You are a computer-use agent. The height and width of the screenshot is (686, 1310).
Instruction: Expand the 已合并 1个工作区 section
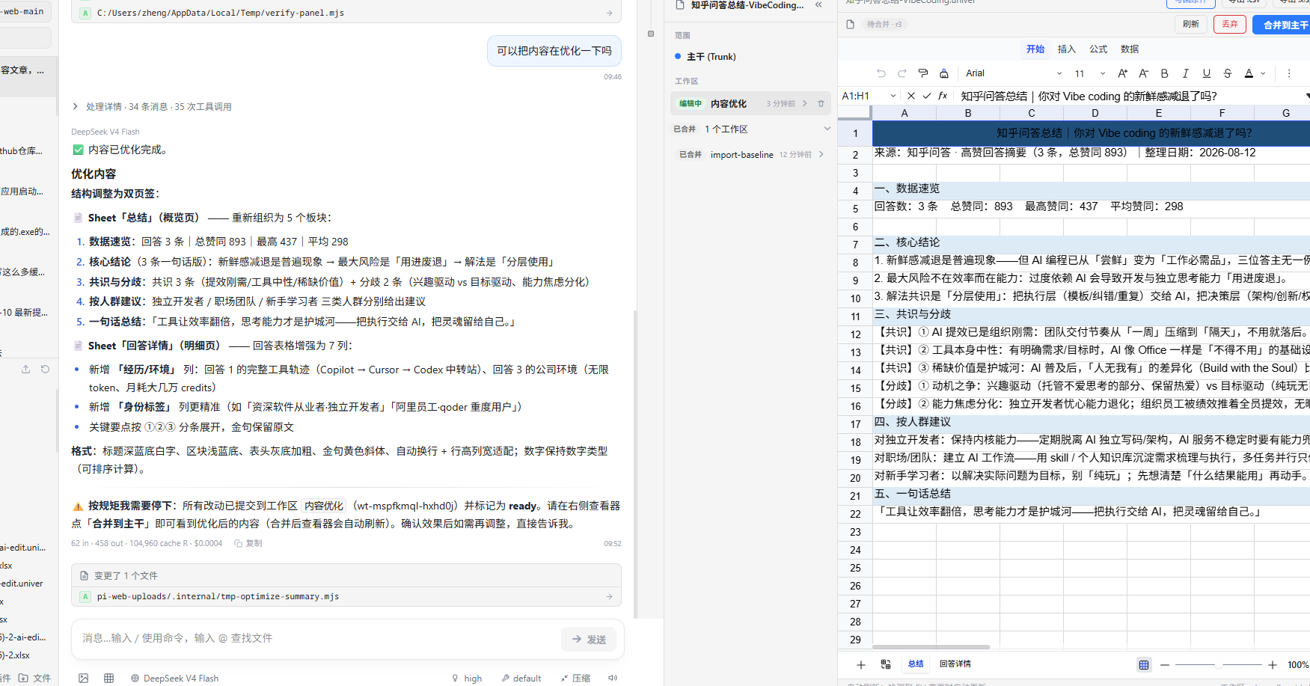pyautogui.click(x=827, y=129)
